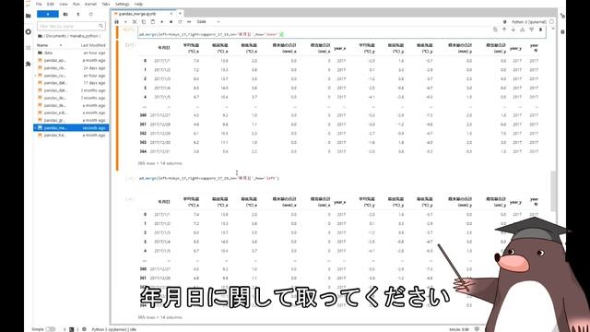Restart the kernel

(x=180, y=22)
